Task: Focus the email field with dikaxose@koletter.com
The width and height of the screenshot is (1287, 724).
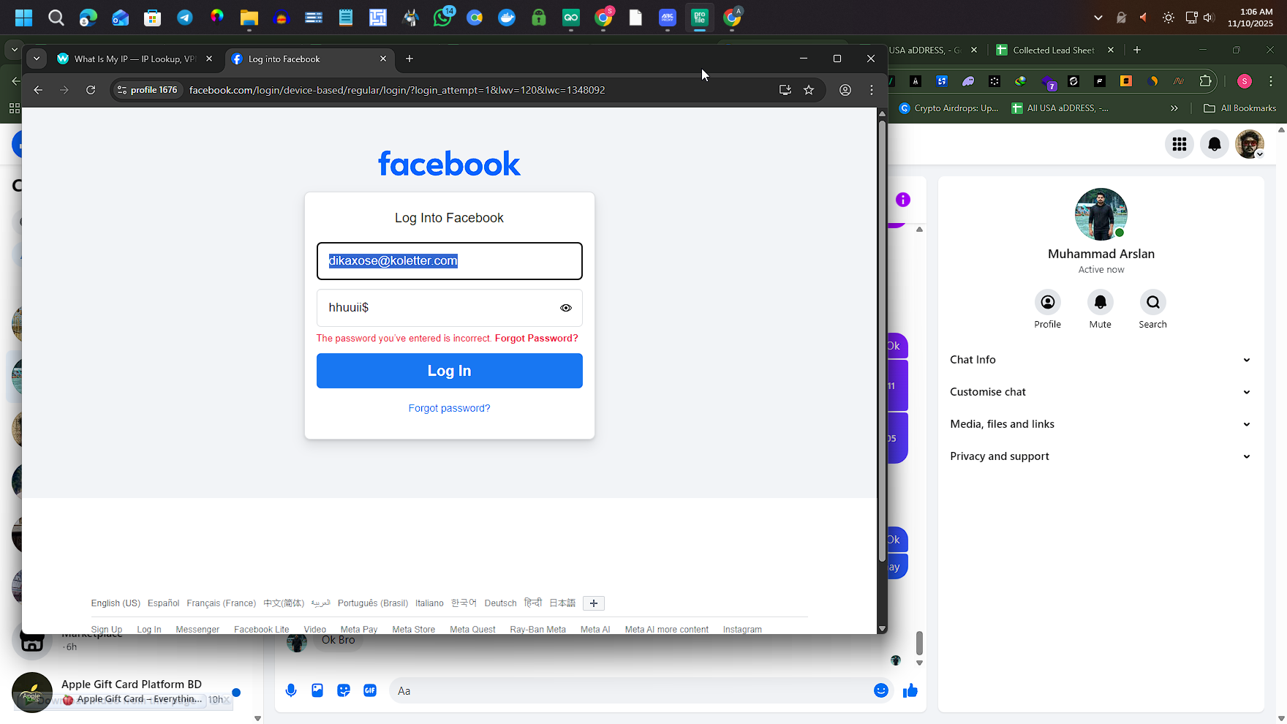Action: [450, 261]
